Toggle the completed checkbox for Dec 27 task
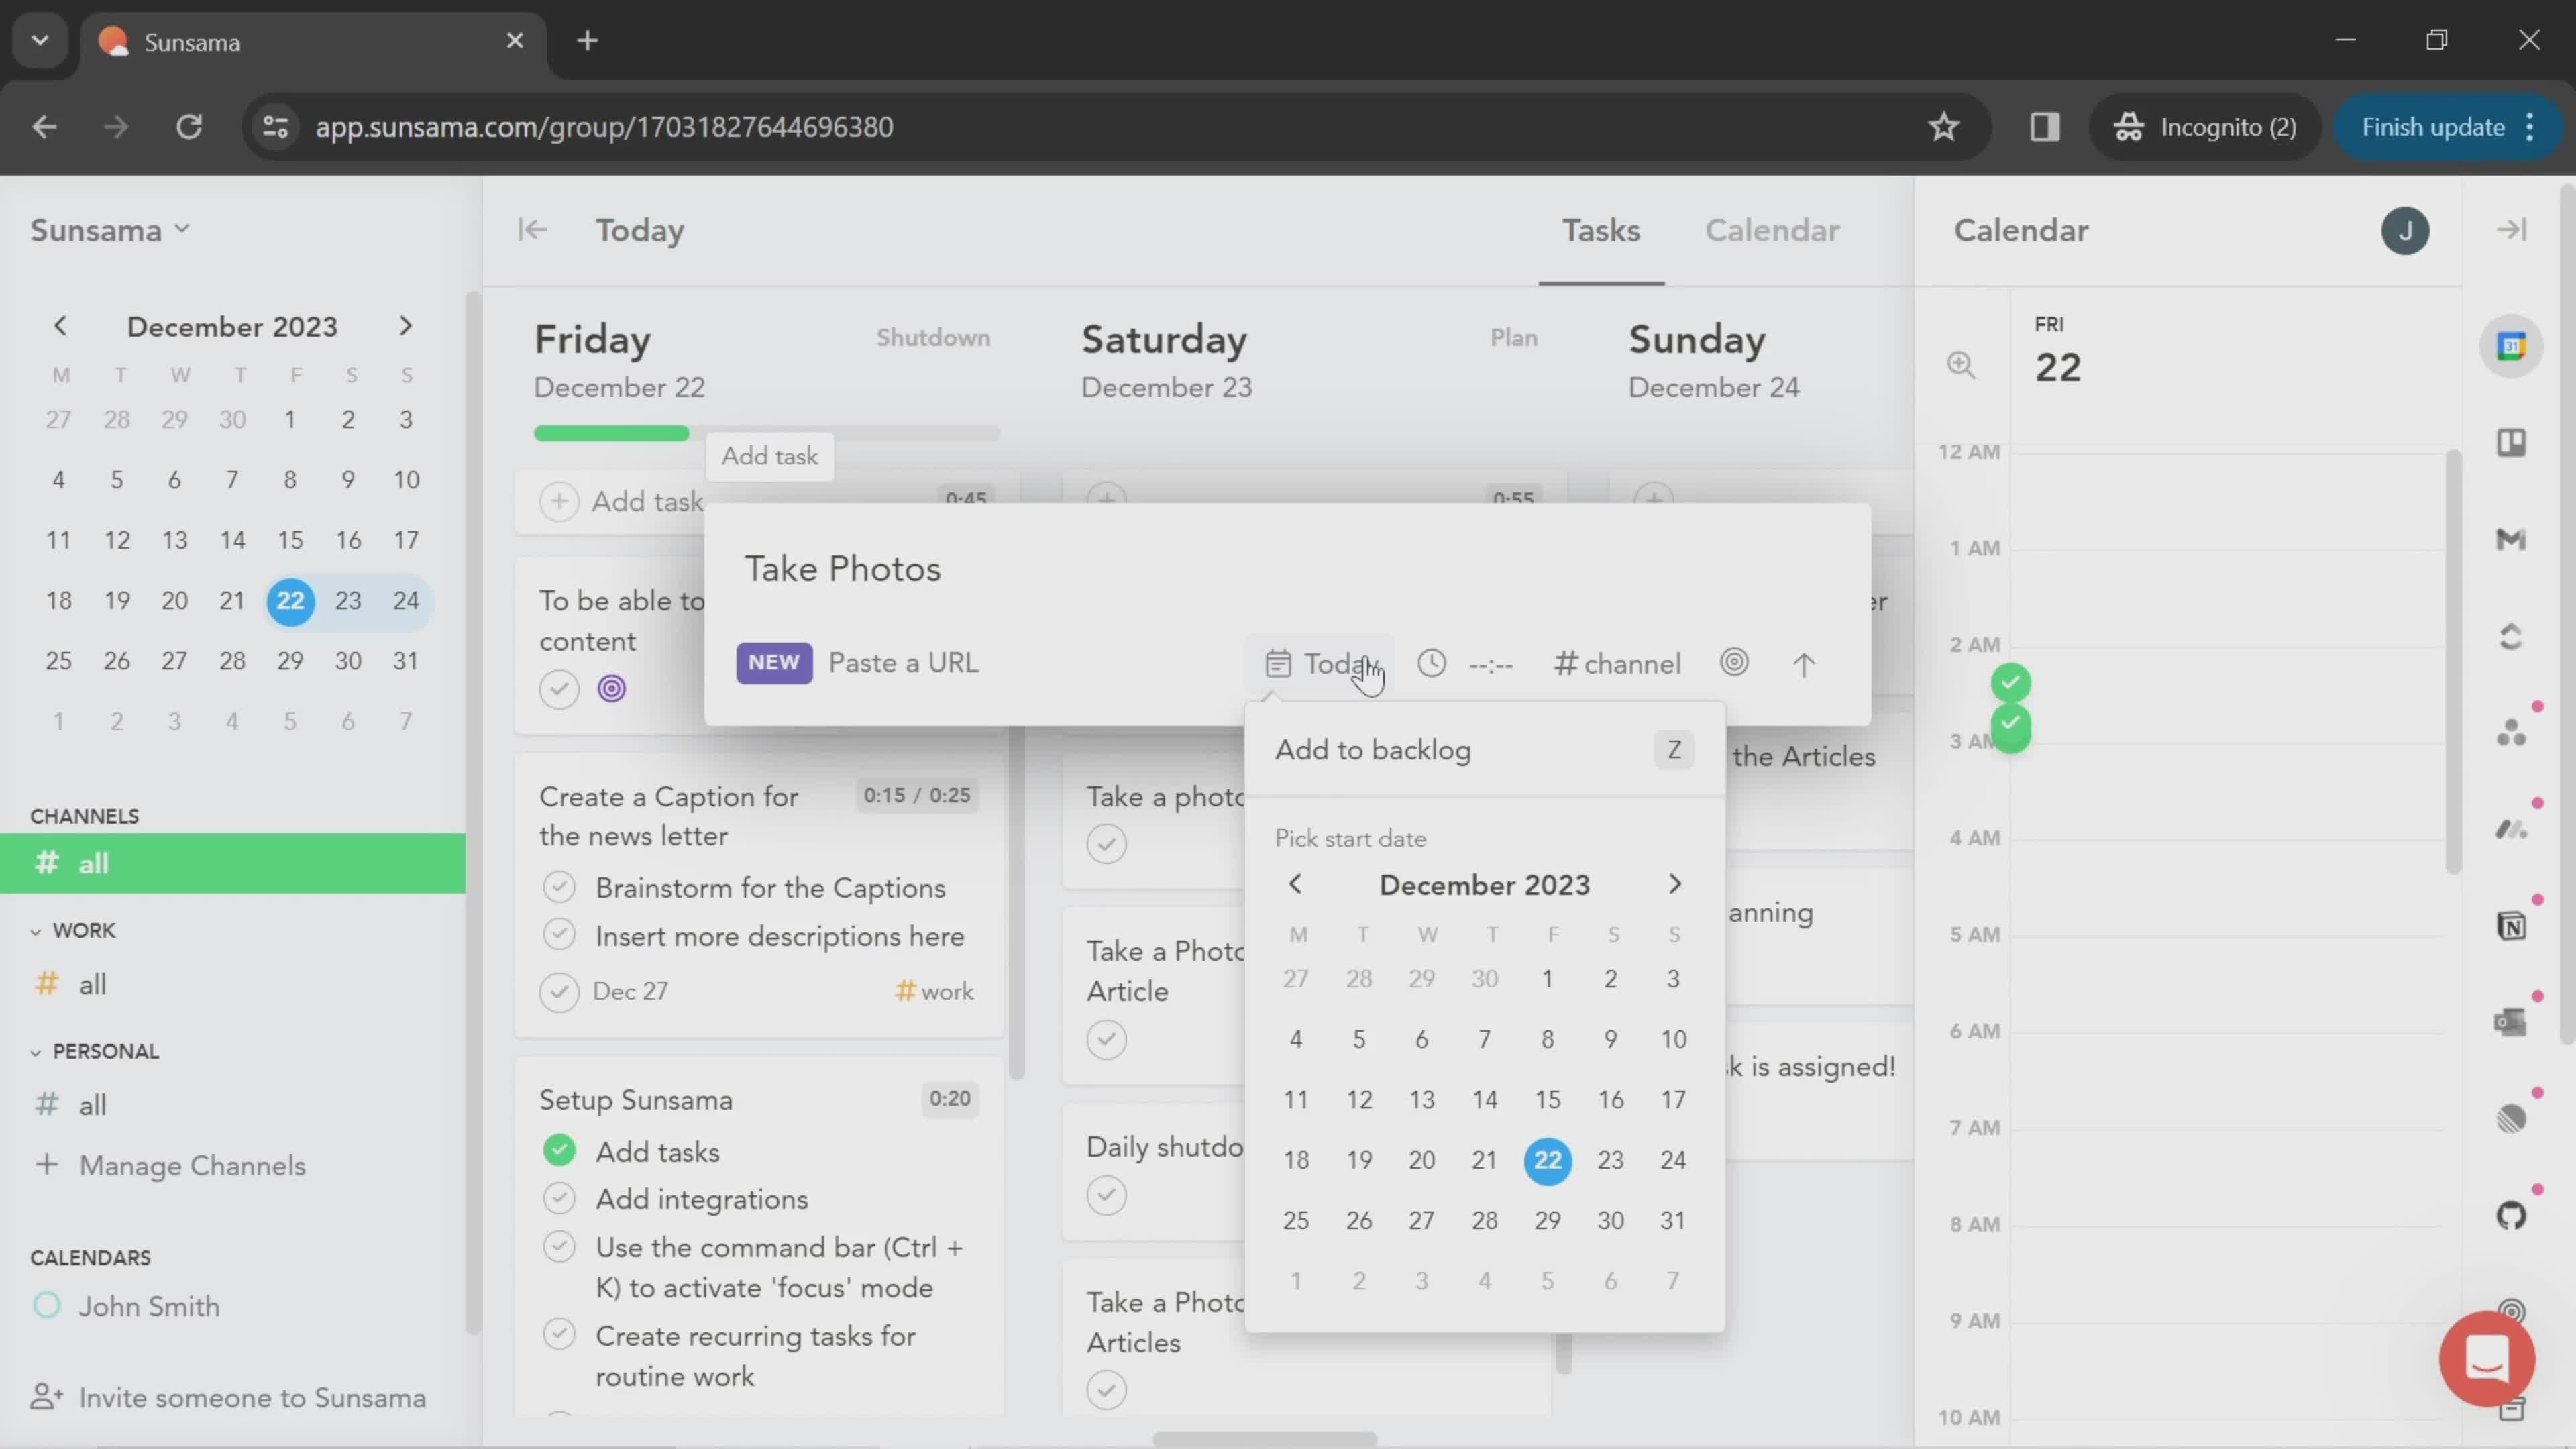 (x=561, y=991)
